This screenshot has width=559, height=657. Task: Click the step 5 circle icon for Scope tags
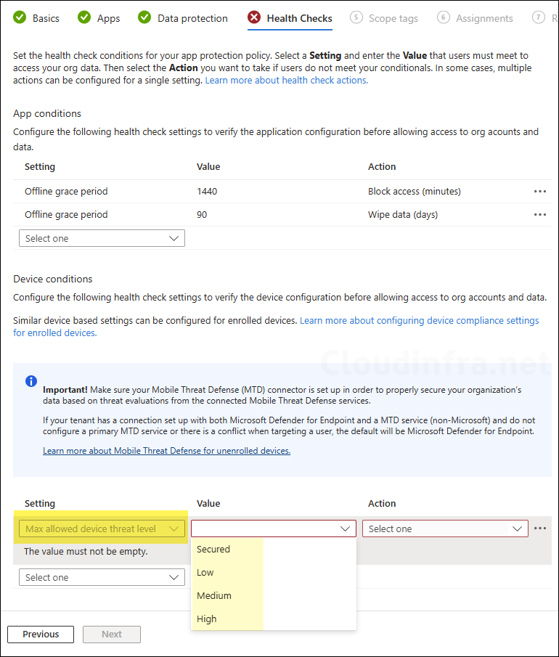pos(356,17)
